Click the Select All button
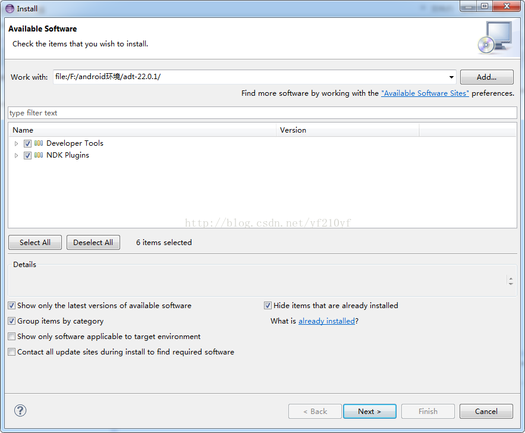This screenshot has width=525, height=433. (35, 243)
